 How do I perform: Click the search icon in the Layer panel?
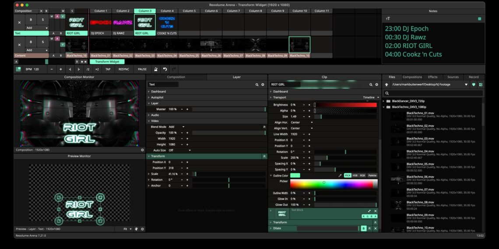pyautogui.click(x=257, y=85)
